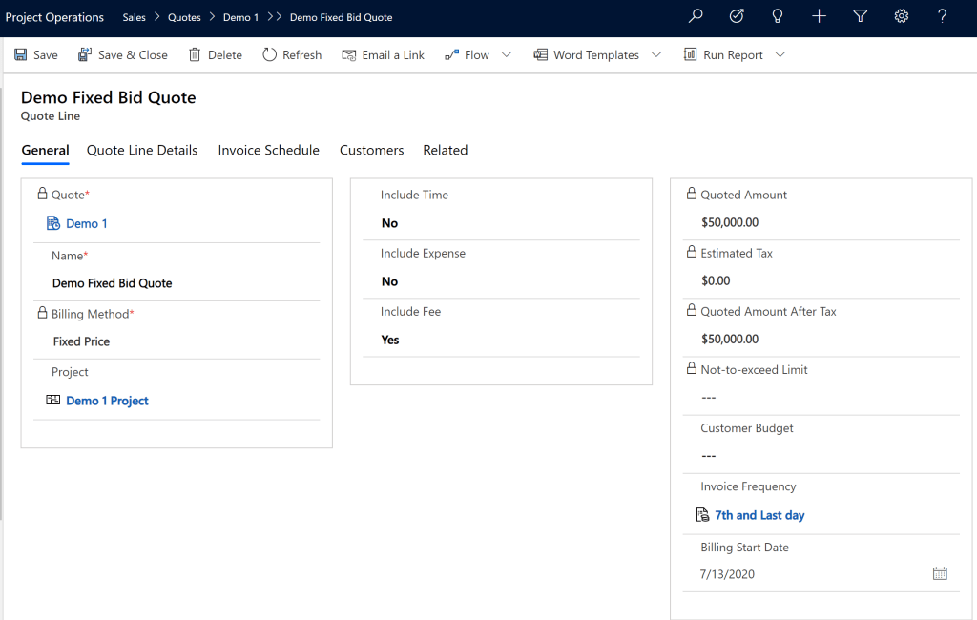Switch to the Invoice Schedule tab
The height and width of the screenshot is (620, 977).
pos(268,150)
